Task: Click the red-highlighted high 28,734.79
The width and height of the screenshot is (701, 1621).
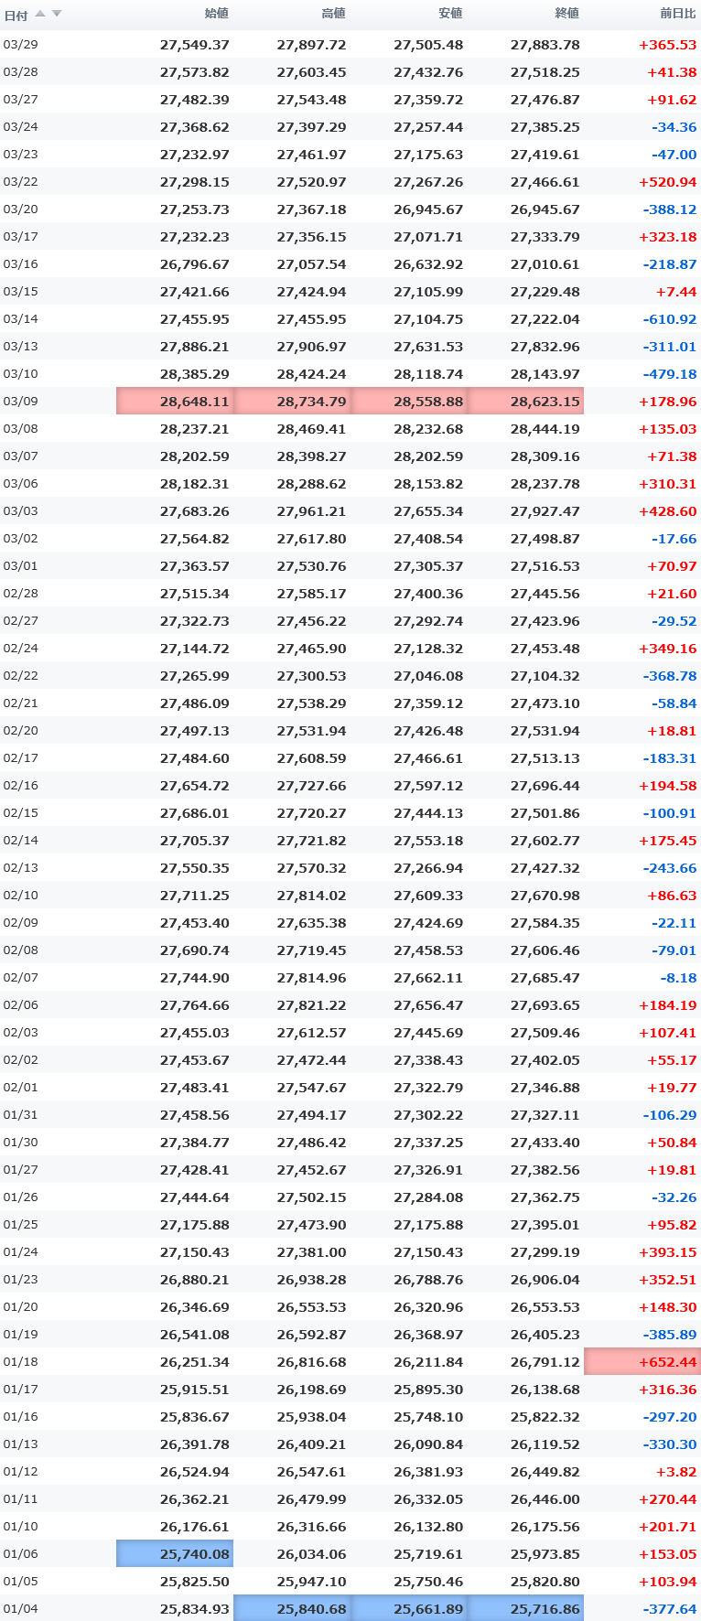Action: click(x=311, y=402)
